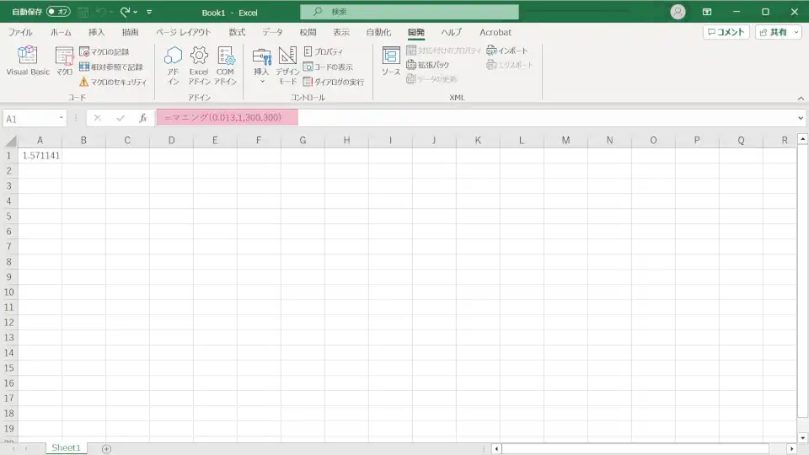Click the fx insert function icon
809x455 pixels.
(143, 118)
